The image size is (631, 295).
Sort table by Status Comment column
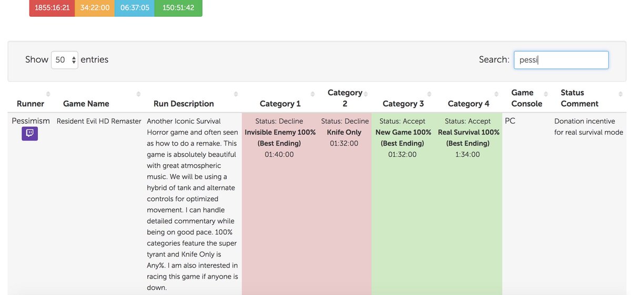[589, 98]
